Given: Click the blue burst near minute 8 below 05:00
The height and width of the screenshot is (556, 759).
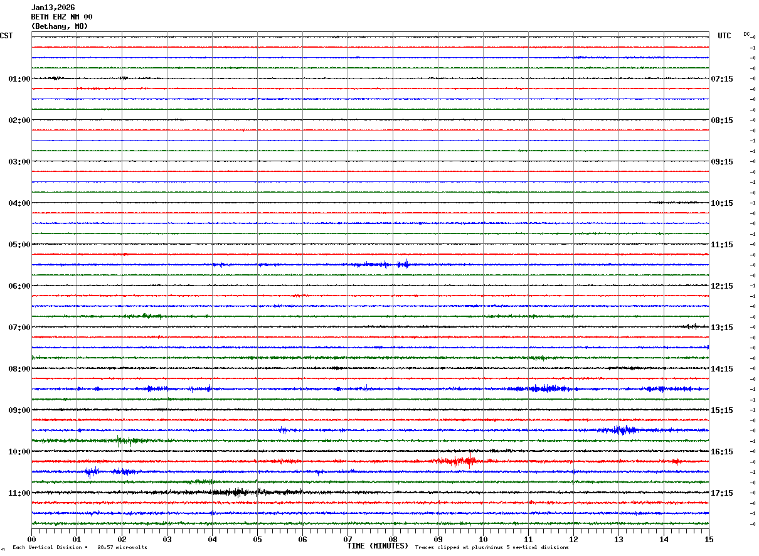Looking at the screenshot, I should coord(405,264).
